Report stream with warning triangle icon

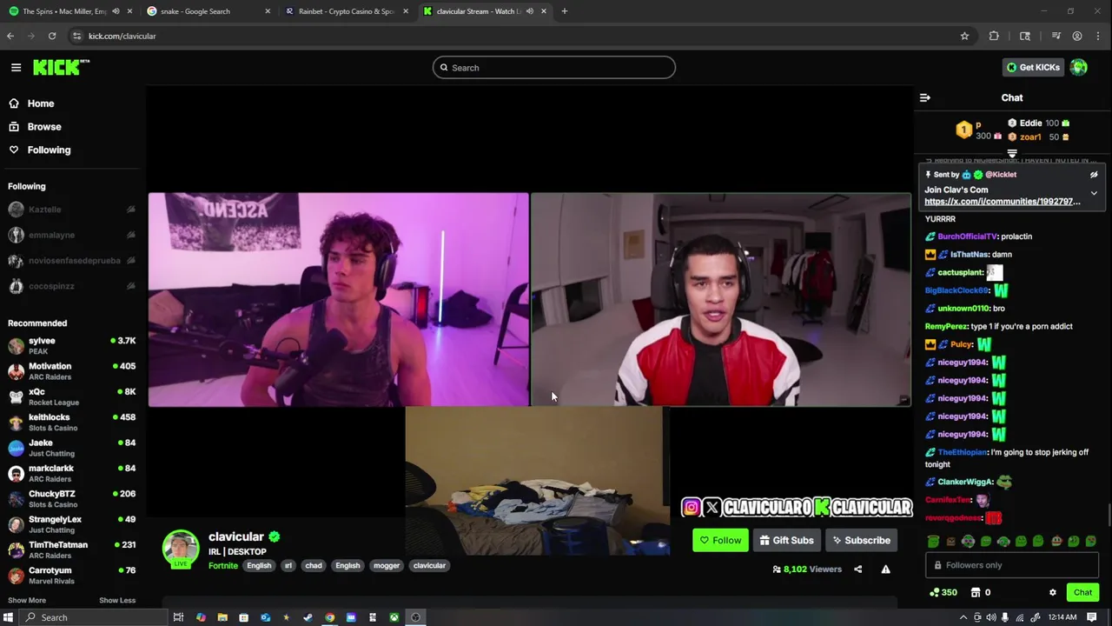coord(885,569)
